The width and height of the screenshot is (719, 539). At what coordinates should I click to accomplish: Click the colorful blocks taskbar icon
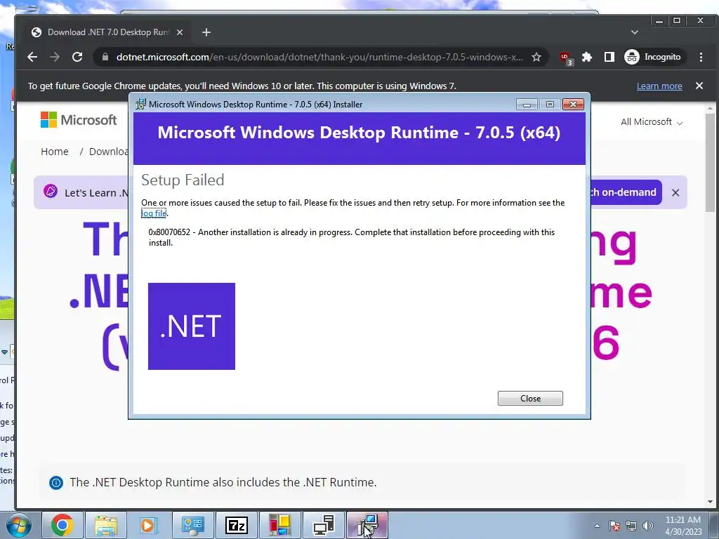click(279, 525)
